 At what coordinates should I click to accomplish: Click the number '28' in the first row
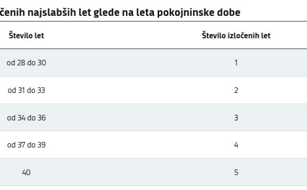21,63
